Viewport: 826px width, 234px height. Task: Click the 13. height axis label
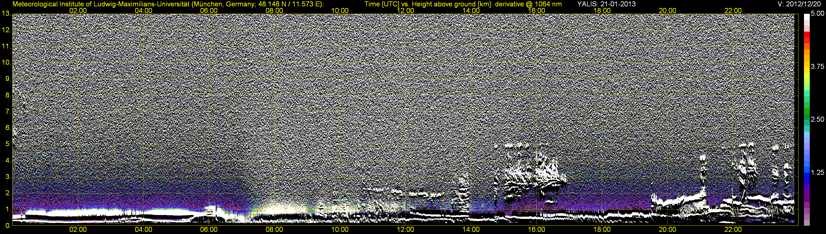6,13
